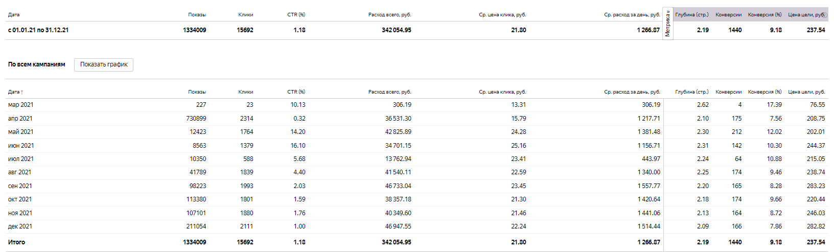Collapse the vertical Метрика panel tab

(667, 23)
